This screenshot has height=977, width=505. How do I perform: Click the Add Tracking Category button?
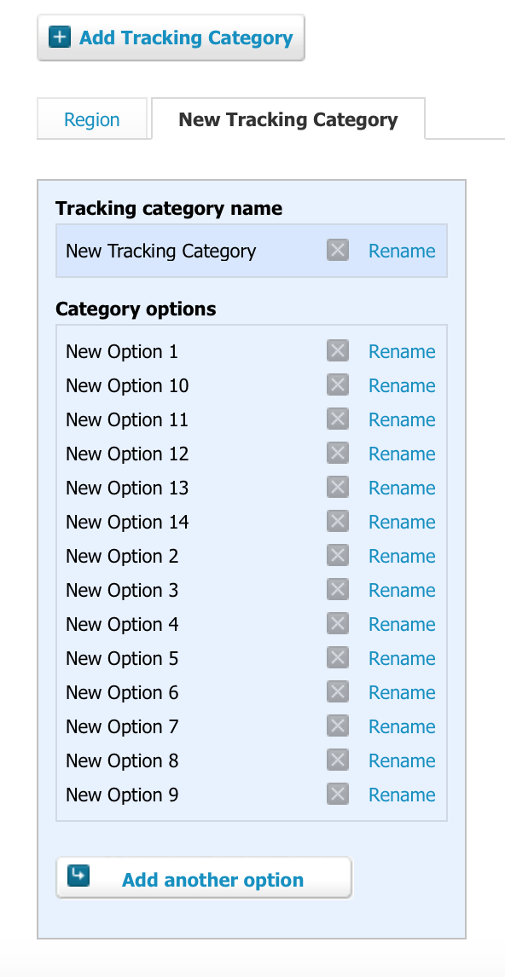pyautogui.click(x=171, y=38)
